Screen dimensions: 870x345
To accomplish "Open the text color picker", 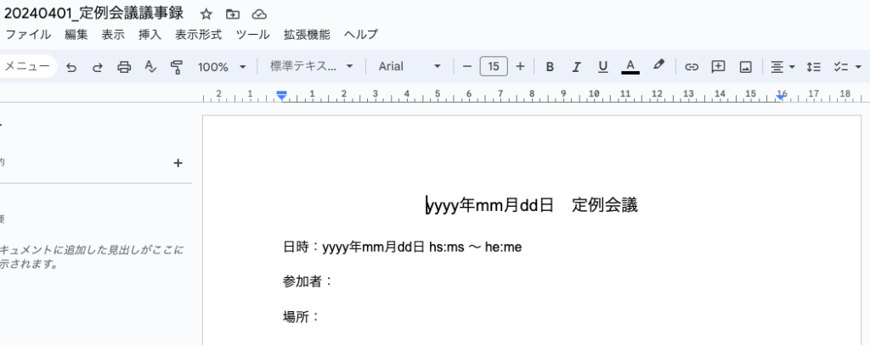I will click(x=630, y=66).
